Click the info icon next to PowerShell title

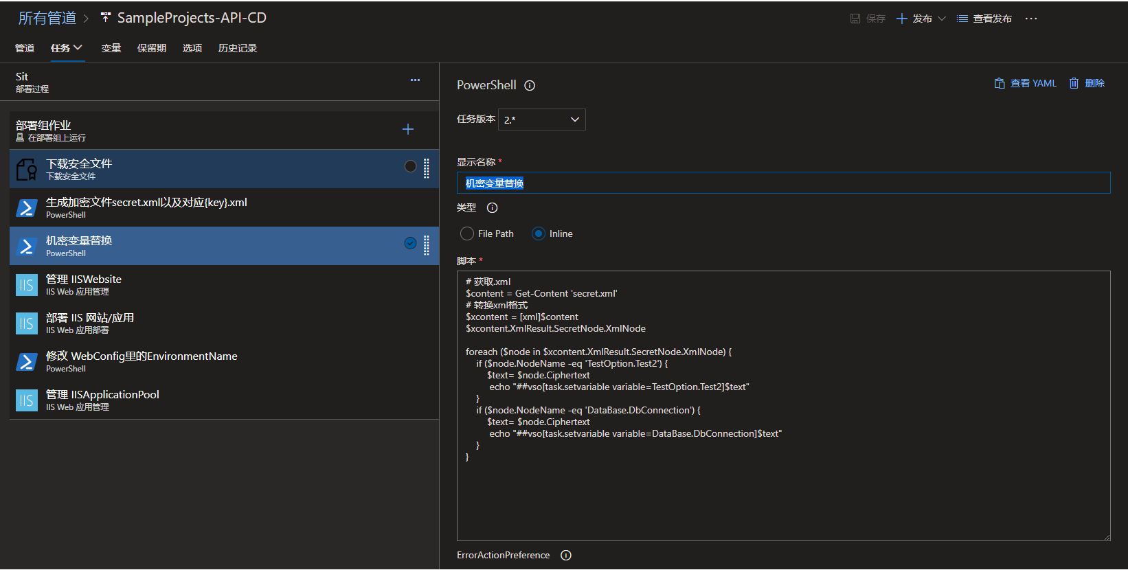pyautogui.click(x=530, y=86)
